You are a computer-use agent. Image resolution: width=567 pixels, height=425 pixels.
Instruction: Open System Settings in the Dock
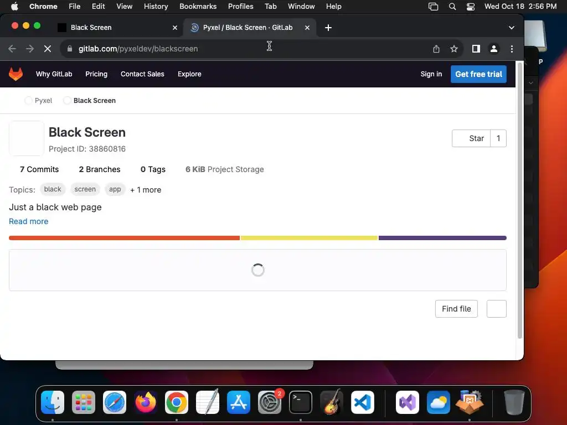click(x=270, y=402)
